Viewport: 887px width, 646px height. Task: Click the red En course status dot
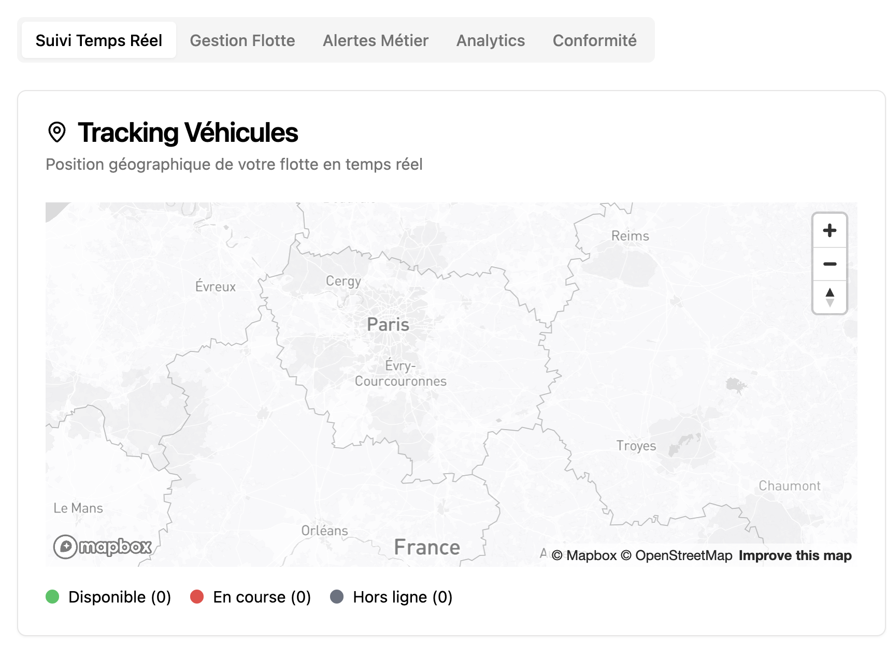(197, 597)
